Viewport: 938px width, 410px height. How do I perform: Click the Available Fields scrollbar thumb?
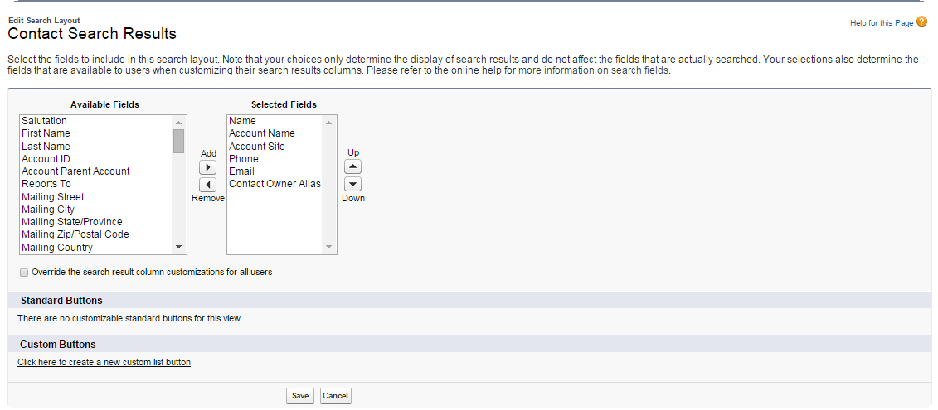click(178, 141)
